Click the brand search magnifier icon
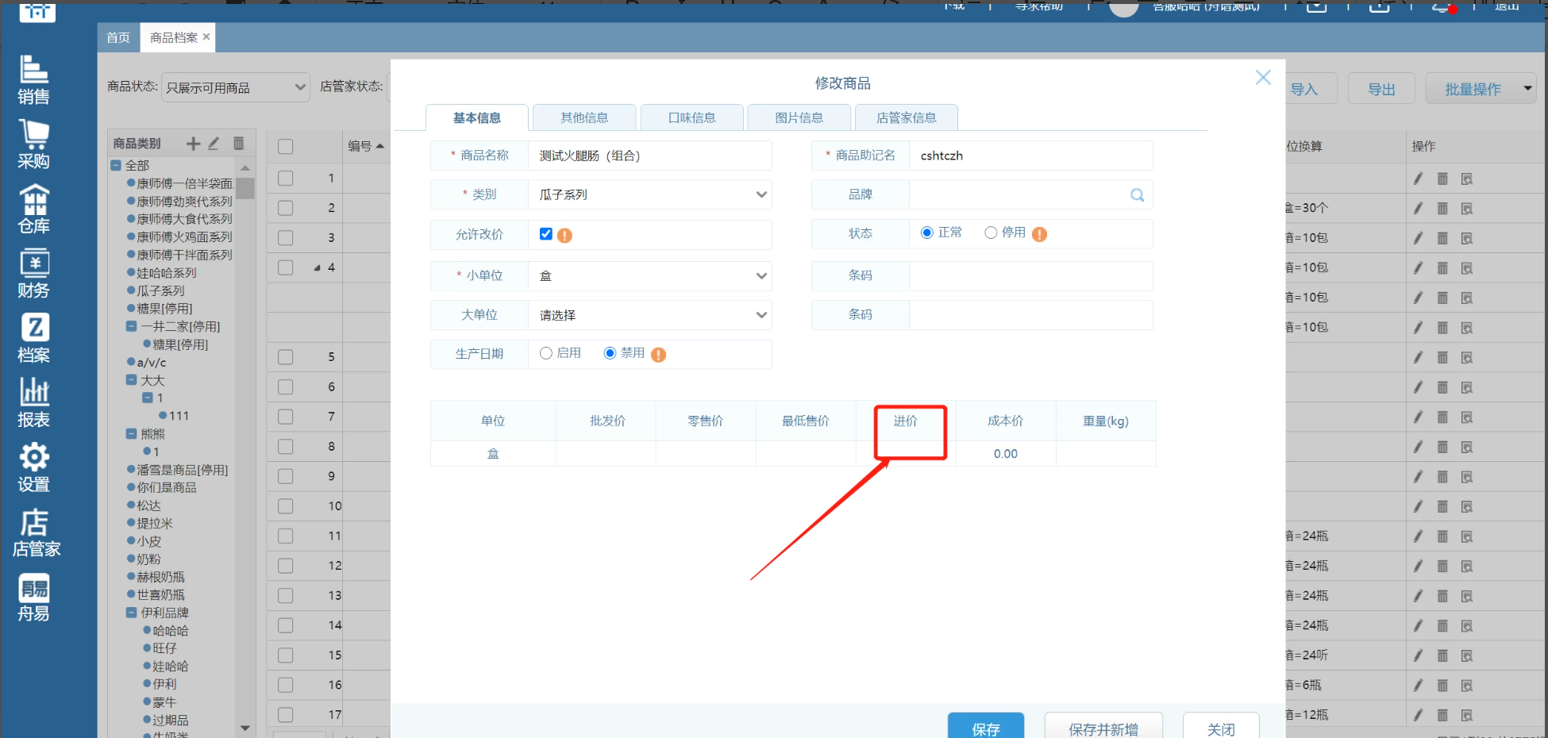1548x738 pixels. click(x=1137, y=195)
